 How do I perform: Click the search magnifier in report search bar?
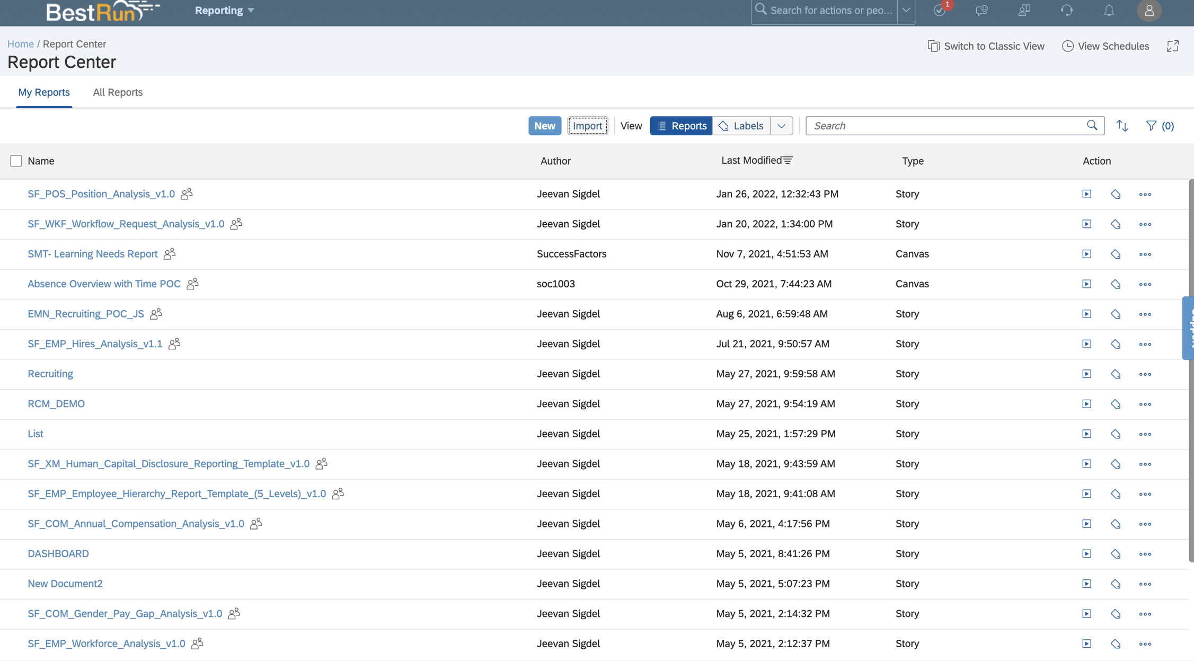[x=1092, y=125]
